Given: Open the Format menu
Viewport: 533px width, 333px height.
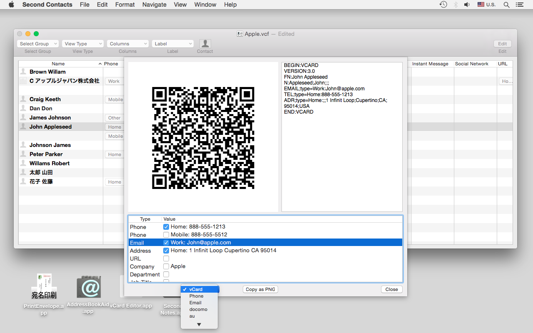Looking at the screenshot, I should click(125, 5).
